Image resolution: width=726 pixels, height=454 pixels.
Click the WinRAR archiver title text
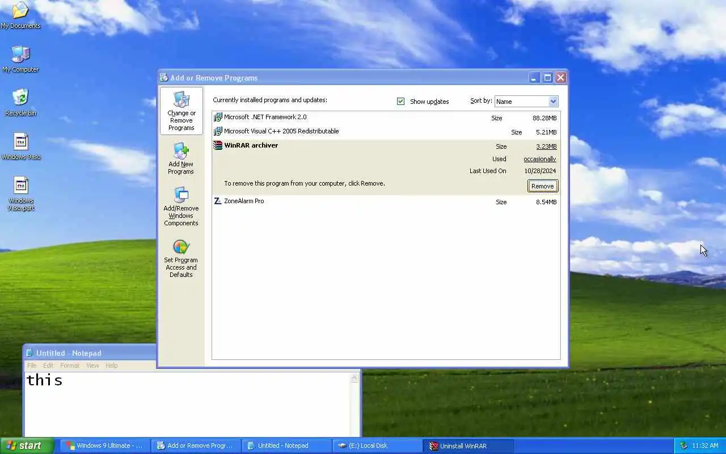[x=251, y=145]
